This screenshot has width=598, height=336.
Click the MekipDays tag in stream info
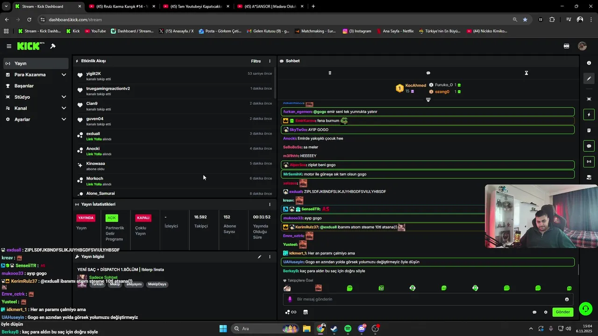(157, 284)
